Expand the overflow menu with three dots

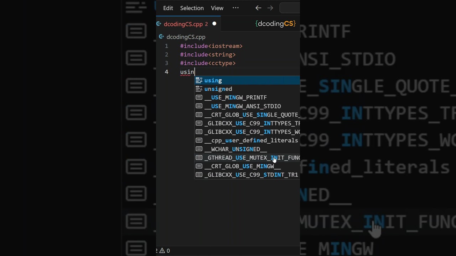[235, 8]
